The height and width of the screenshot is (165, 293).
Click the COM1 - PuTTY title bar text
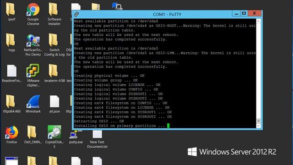(x=167, y=14)
